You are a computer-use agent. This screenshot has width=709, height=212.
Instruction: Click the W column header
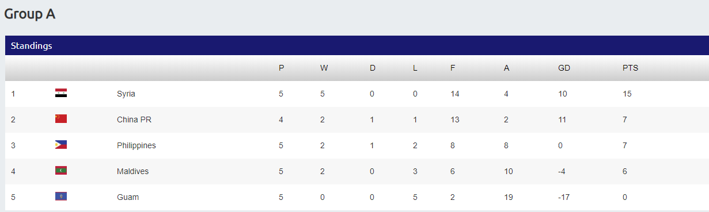coord(324,68)
